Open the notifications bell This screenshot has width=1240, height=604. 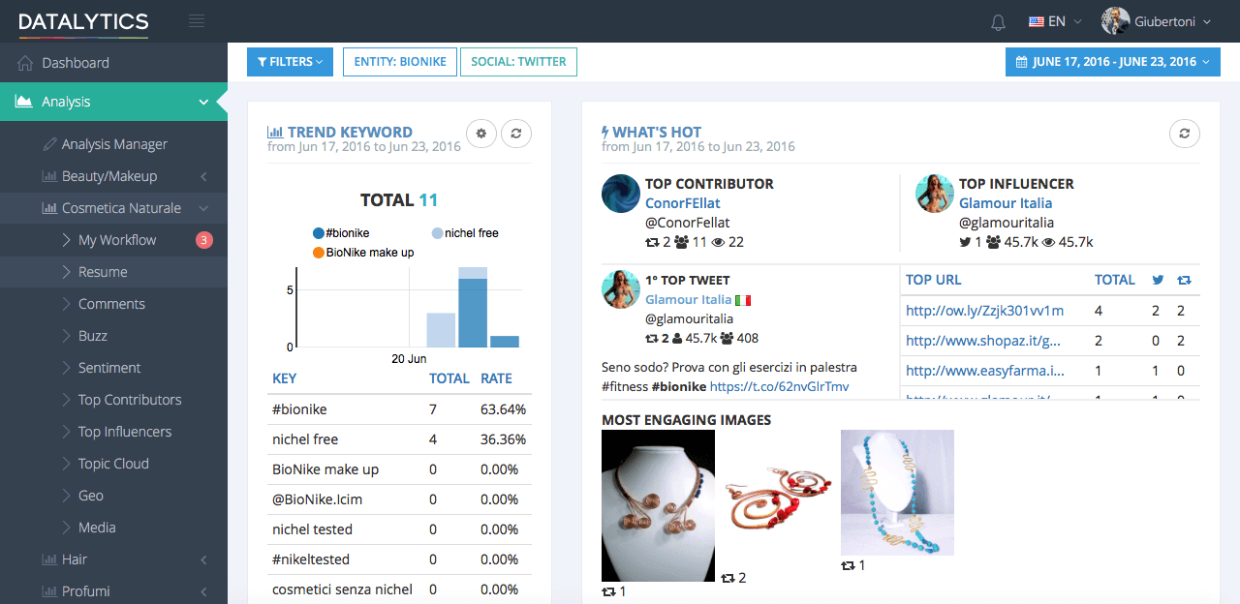[x=998, y=21]
